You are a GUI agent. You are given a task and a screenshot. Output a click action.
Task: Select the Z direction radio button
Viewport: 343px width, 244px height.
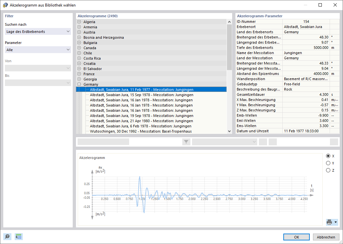pyautogui.click(x=328, y=170)
